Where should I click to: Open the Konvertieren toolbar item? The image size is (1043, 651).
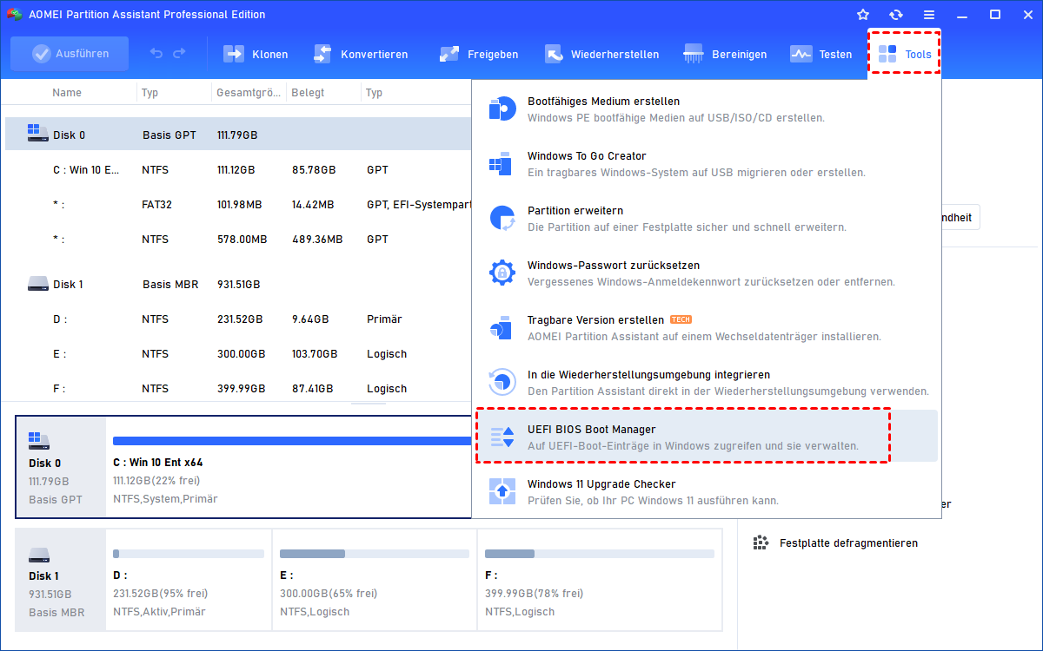point(360,54)
